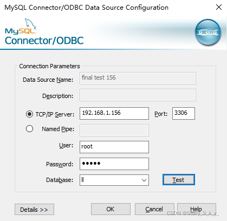
Task: Close the ODBC configuration dialog
Action: click(x=219, y=7)
